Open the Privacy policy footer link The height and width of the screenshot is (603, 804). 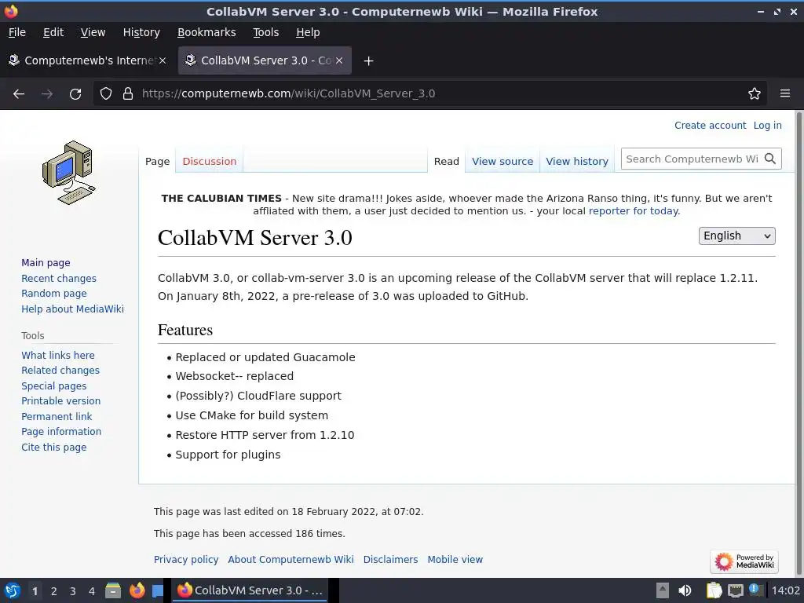coord(186,559)
